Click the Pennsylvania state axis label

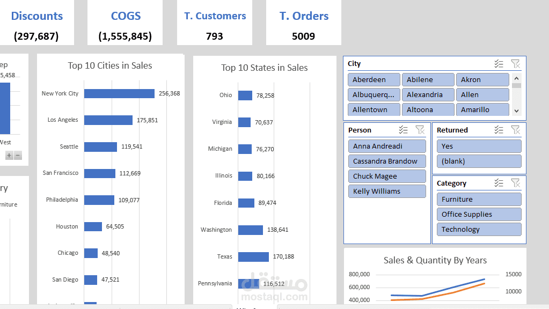click(x=215, y=283)
